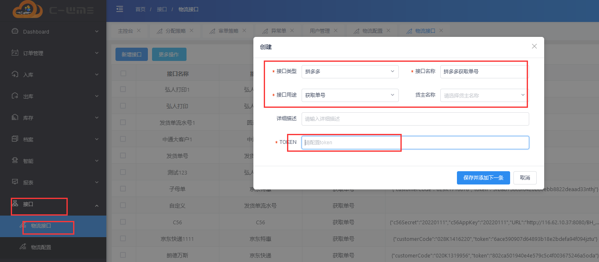Go to 首页 breadcrumb link

click(x=140, y=9)
